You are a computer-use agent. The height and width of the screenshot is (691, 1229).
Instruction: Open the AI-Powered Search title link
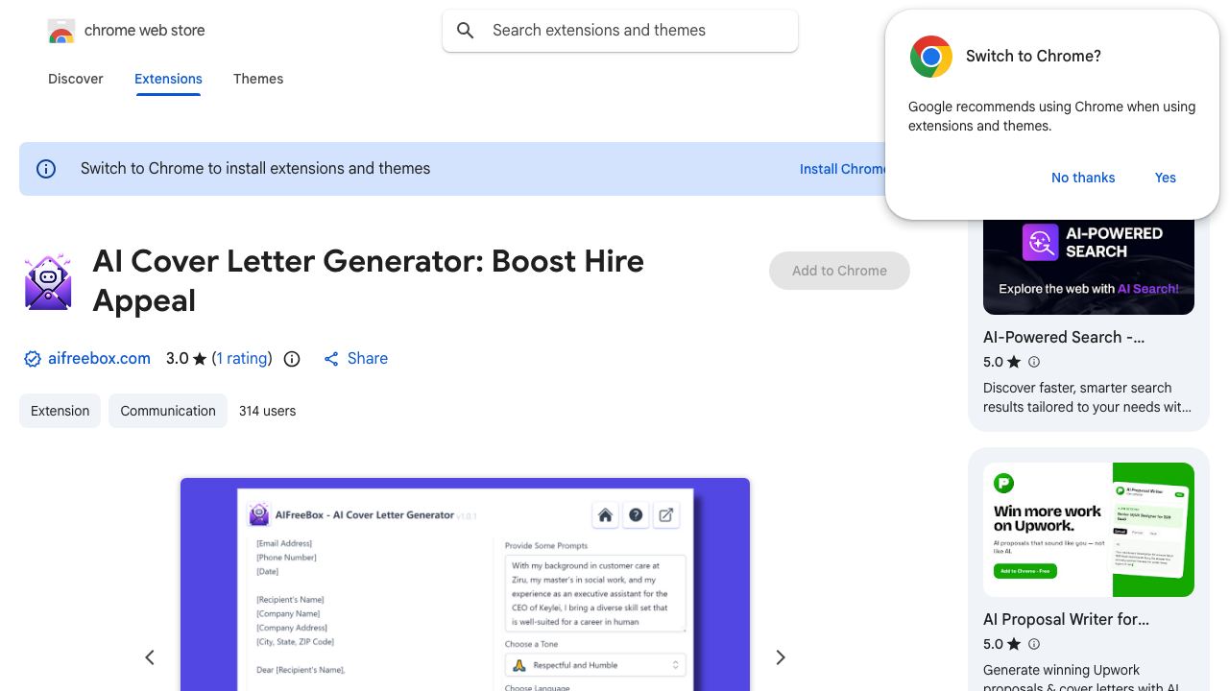click(x=1064, y=337)
